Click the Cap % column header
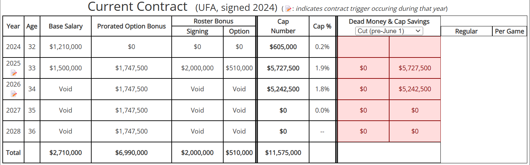The height and width of the screenshot is (165, 530). click(322, 26)
